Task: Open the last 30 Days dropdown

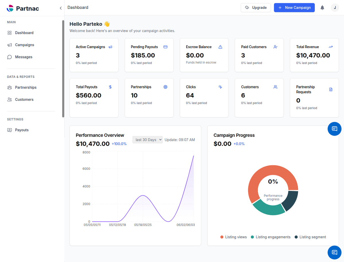Action: [147, 140]
